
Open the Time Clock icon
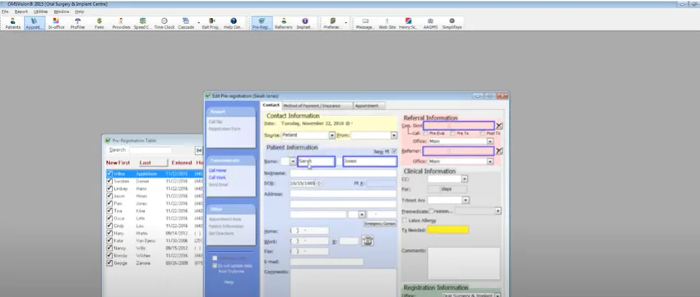click(165, 23)
